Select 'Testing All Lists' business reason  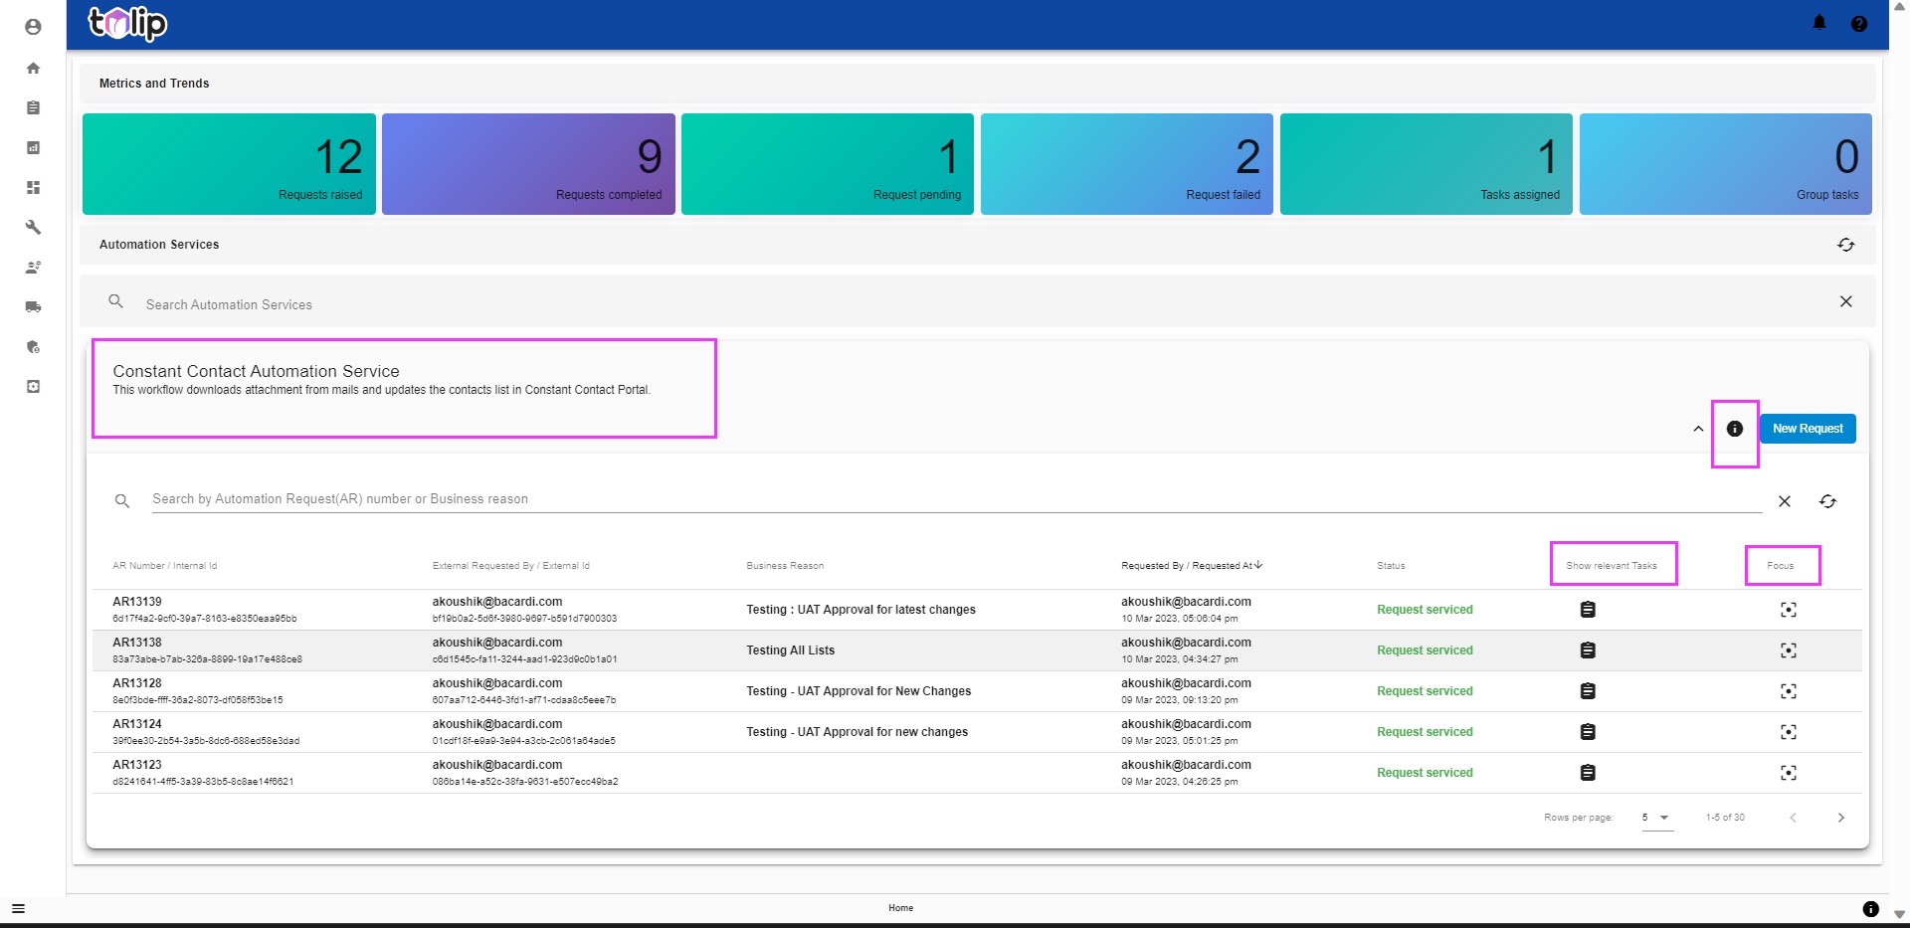[x=791, y=650]
